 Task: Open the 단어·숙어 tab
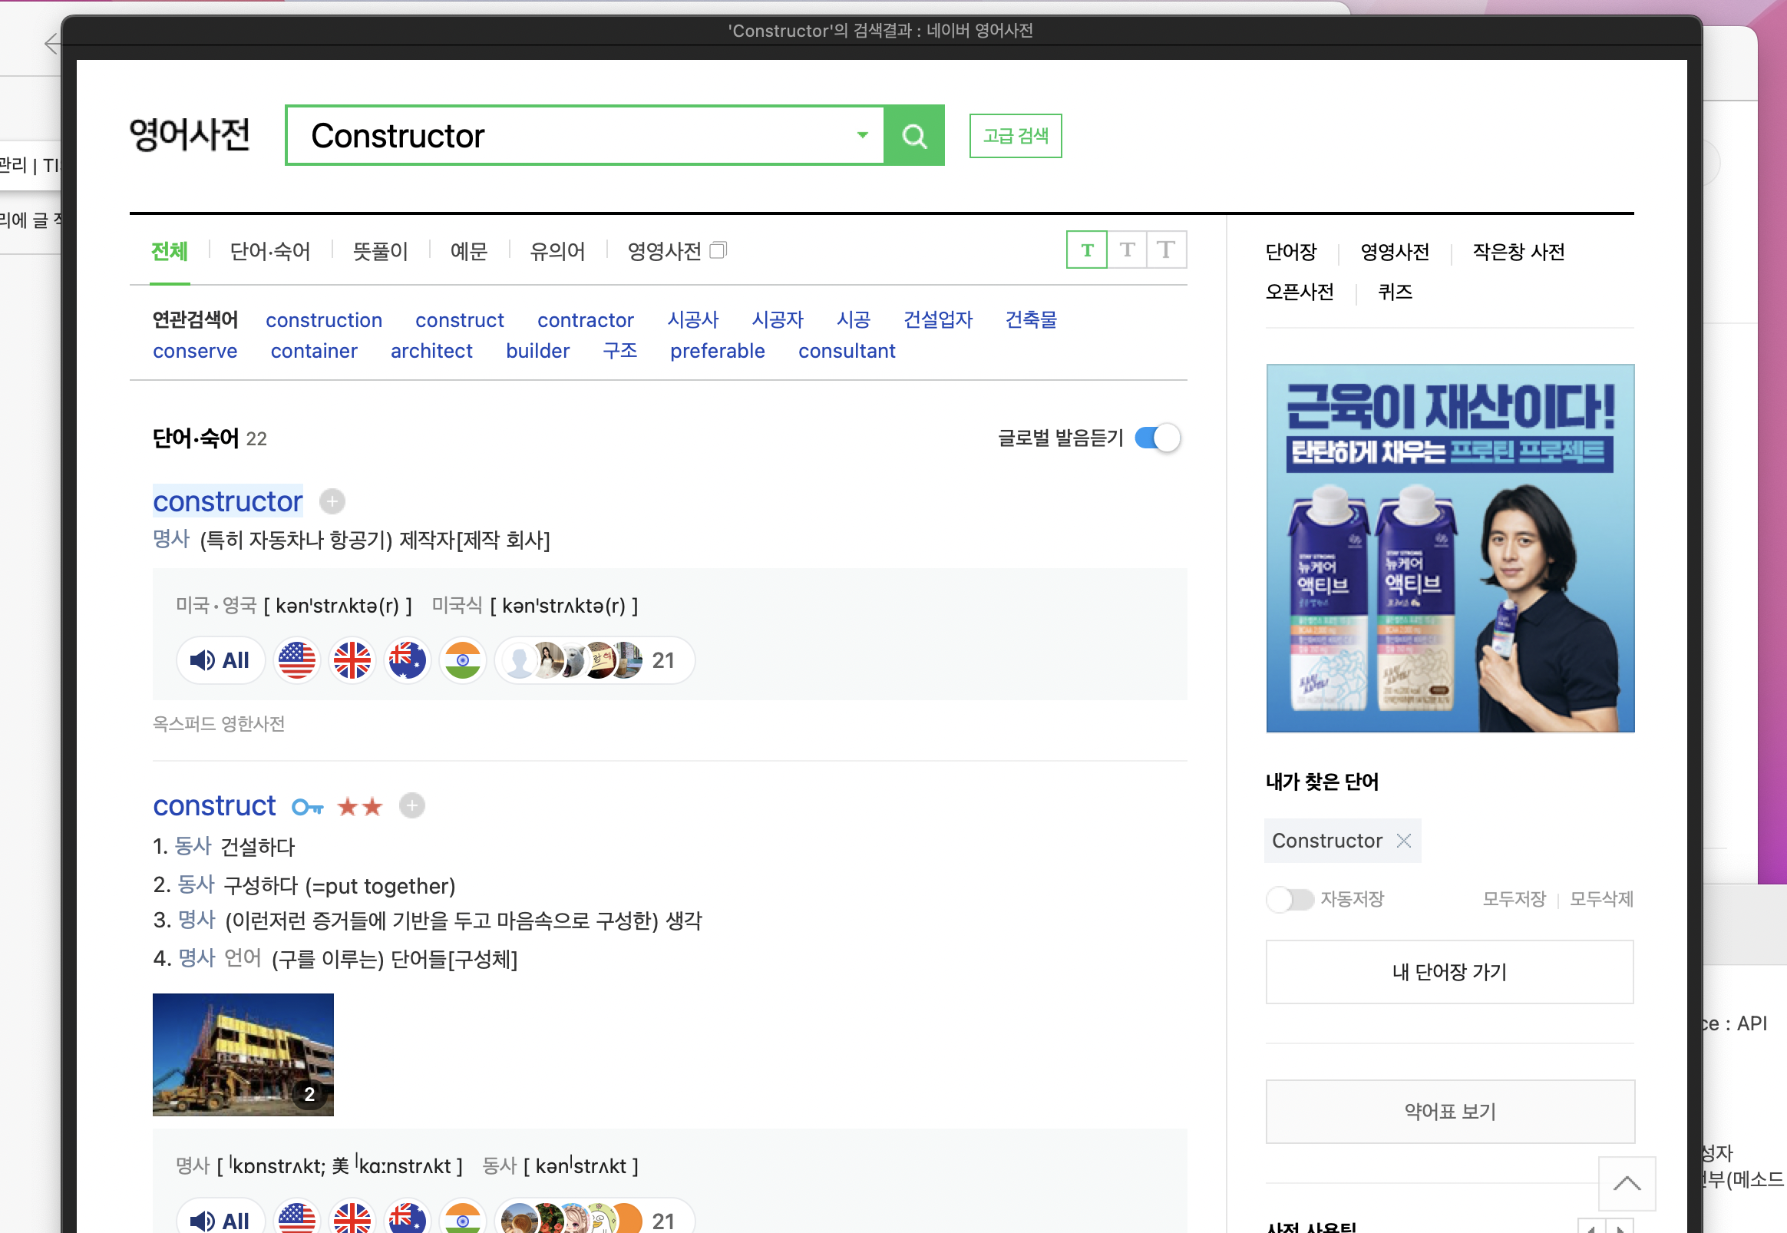269,251
